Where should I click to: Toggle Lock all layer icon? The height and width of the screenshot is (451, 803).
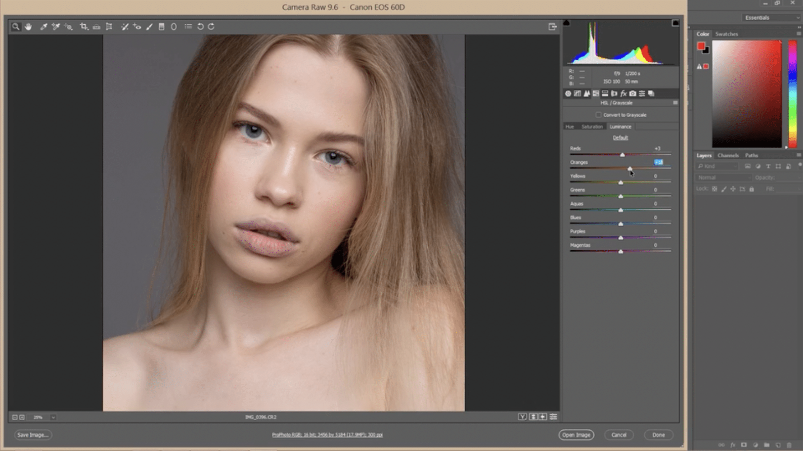751,189
